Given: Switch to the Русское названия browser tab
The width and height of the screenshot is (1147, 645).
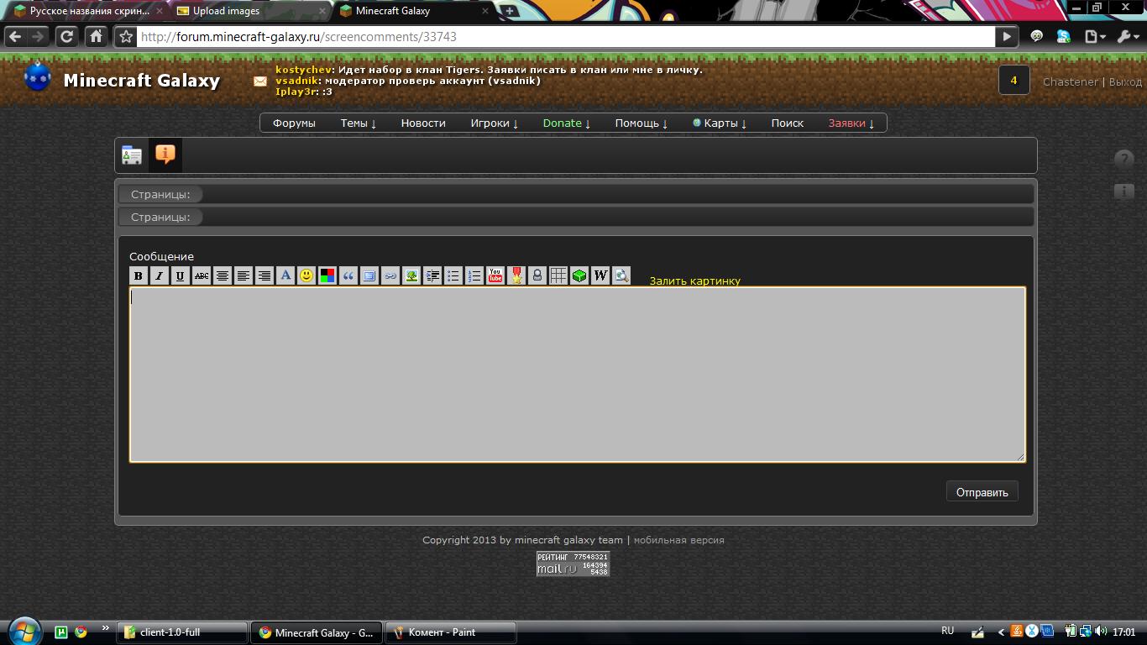Looking at the screenshot, I should (89, 11).
